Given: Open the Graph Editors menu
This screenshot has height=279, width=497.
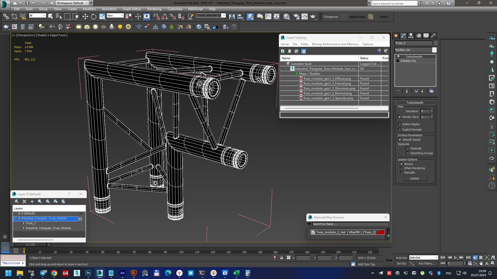Looking at the screenshot, I should coord(132,9).
